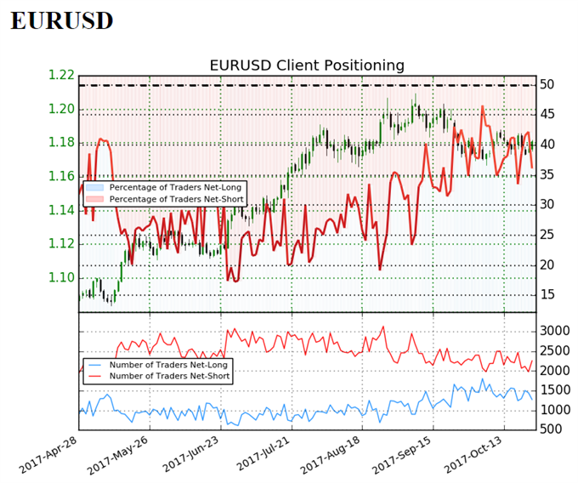Click the 2000 traders axis label
The width and height of the screenshot is (578, 483).
point(555,371)
